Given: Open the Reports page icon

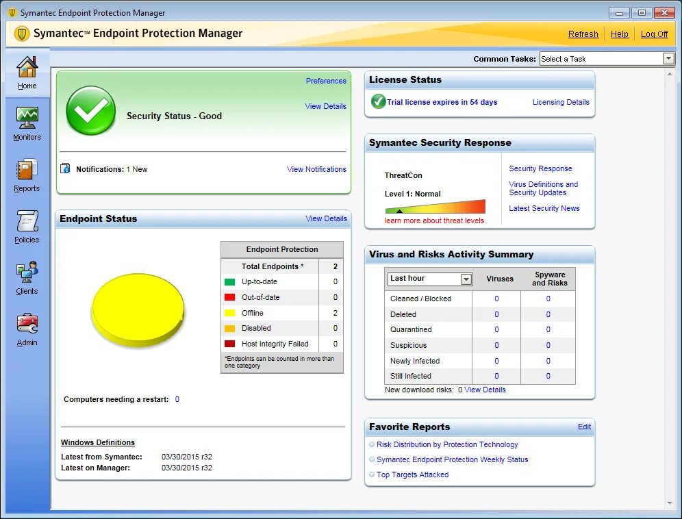Looking at the screenshot, I should [27, 169].
